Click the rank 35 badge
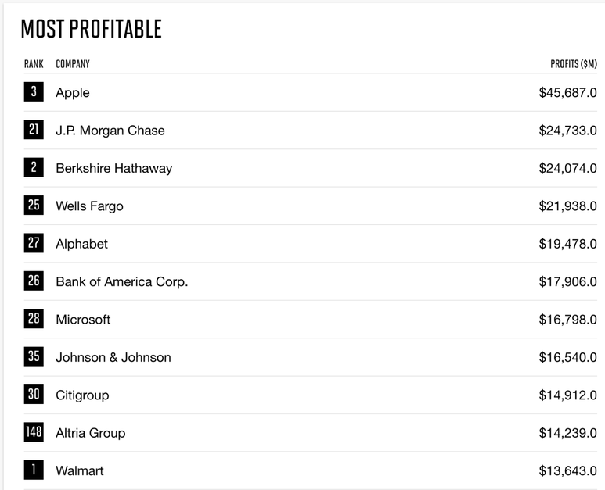The image size is (605, 490). pyautogui.click(x=34, y=356)
